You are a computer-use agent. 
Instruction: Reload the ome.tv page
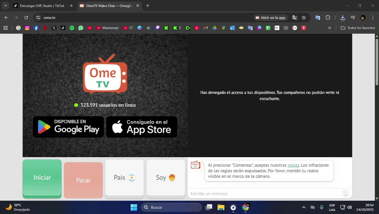(x=26, y=18)
